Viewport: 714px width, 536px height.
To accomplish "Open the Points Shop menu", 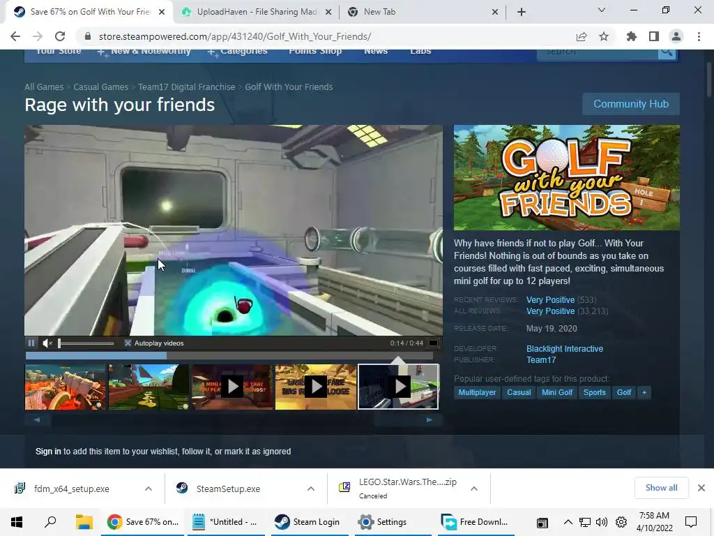I will (x=315, y=51).
